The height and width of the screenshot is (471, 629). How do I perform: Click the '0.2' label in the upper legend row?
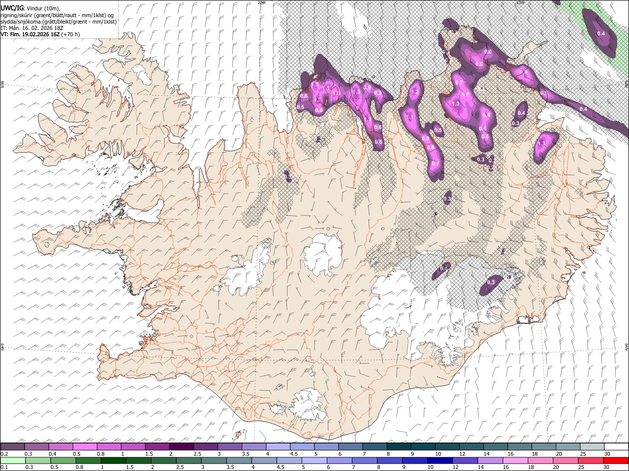(x=4, y=454)
